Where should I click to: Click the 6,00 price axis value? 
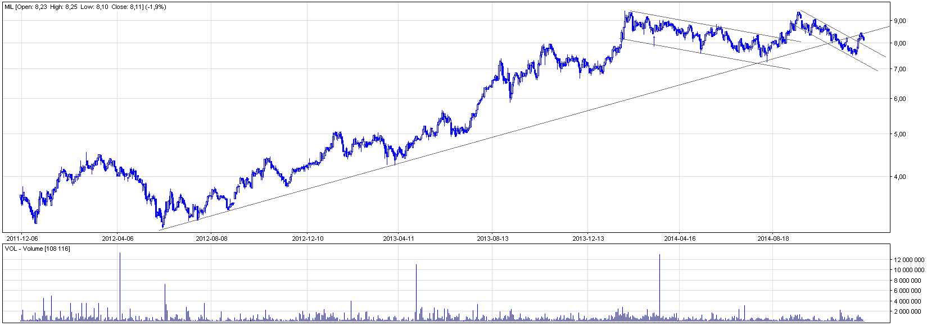tap(899, 99)
